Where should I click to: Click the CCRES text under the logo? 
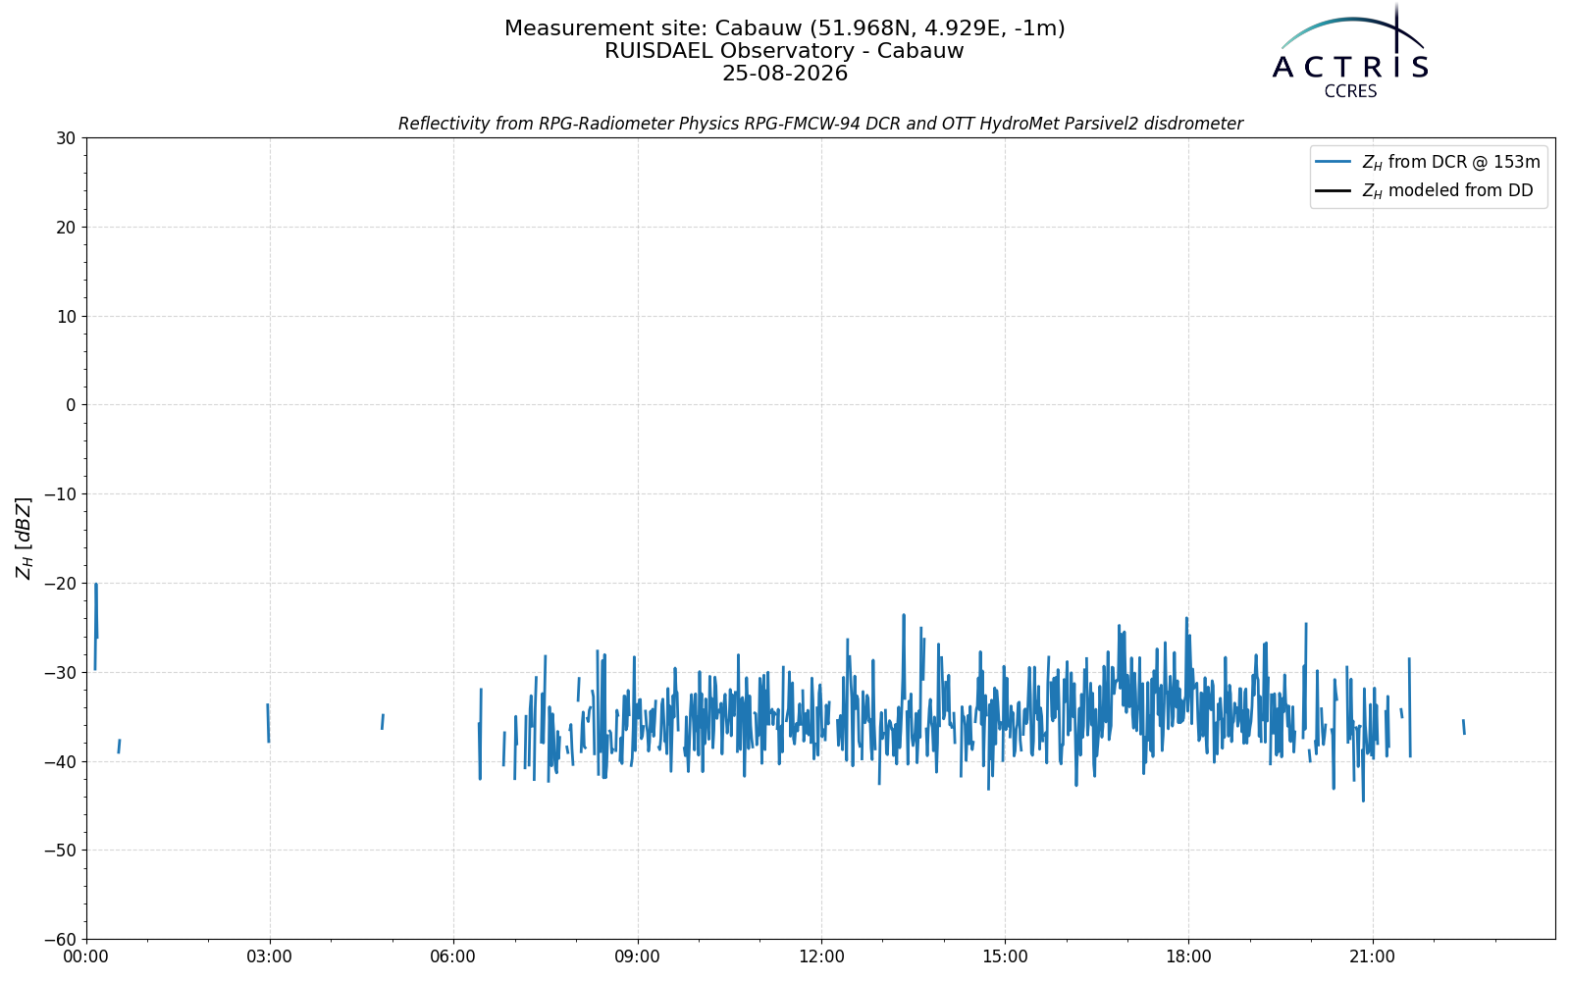[x=1350, y=91]
